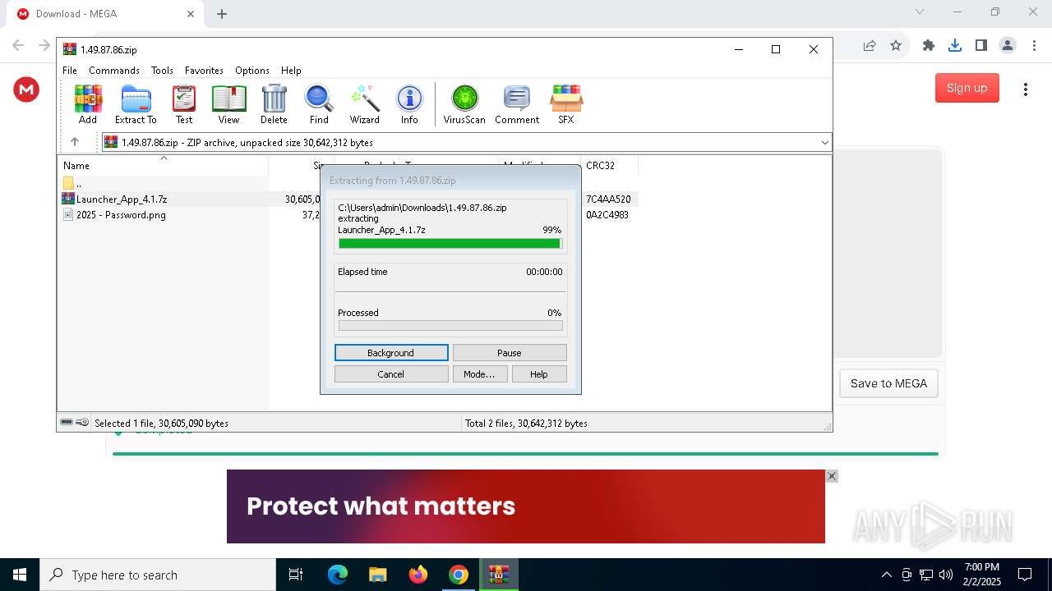Sort by the CRC32 column header
Screen dimensions: 1052x591
coord(609,166)
